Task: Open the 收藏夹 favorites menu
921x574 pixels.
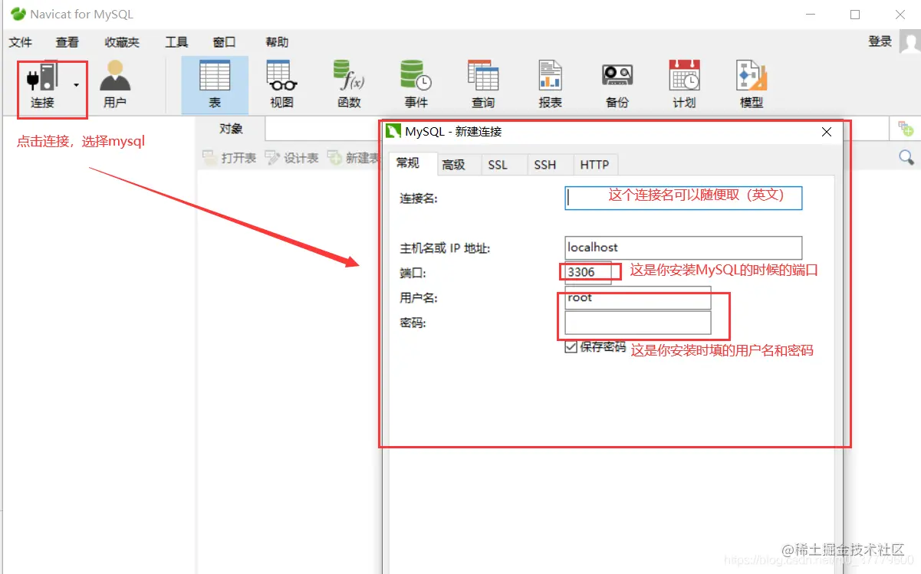Action: click(x=122, y=42)
